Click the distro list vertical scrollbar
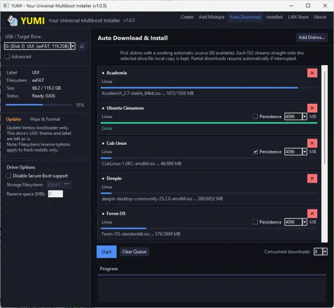 tap(325, 154)
